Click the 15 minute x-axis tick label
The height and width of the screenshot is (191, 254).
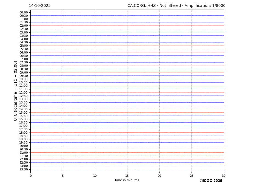(x=127, y=176)
